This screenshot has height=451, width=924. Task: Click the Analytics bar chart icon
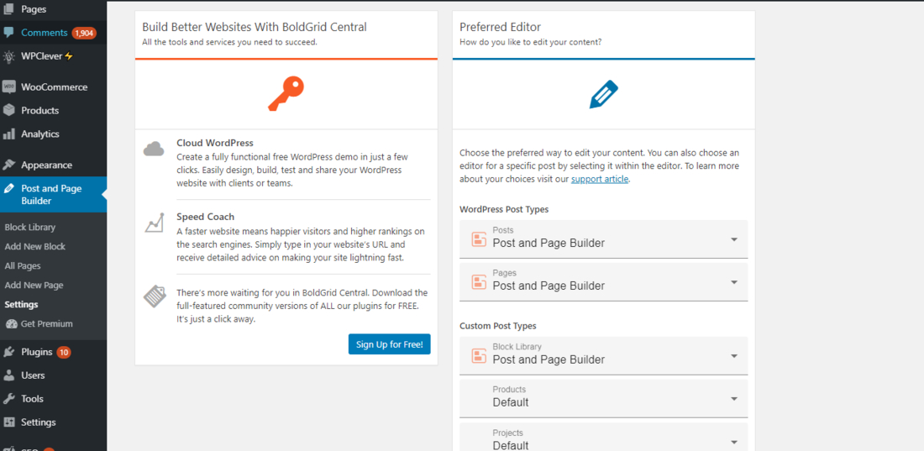[x=9, y=134]
